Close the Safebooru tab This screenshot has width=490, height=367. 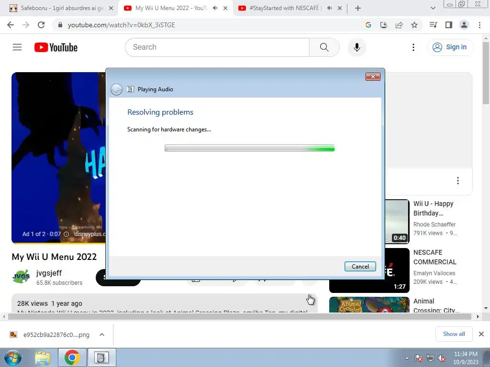111,8
